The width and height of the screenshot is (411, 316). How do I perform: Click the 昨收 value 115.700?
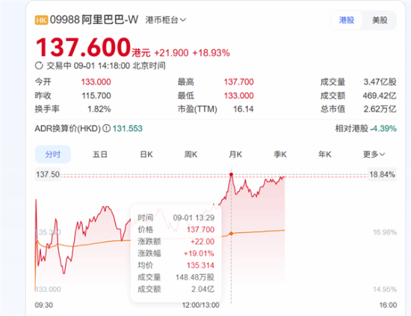[96, 96]
